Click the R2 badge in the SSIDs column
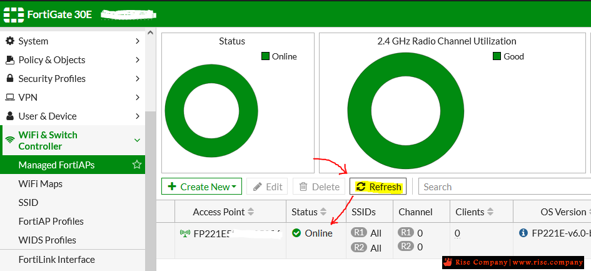The image size is (591, 271). point(359,248)
